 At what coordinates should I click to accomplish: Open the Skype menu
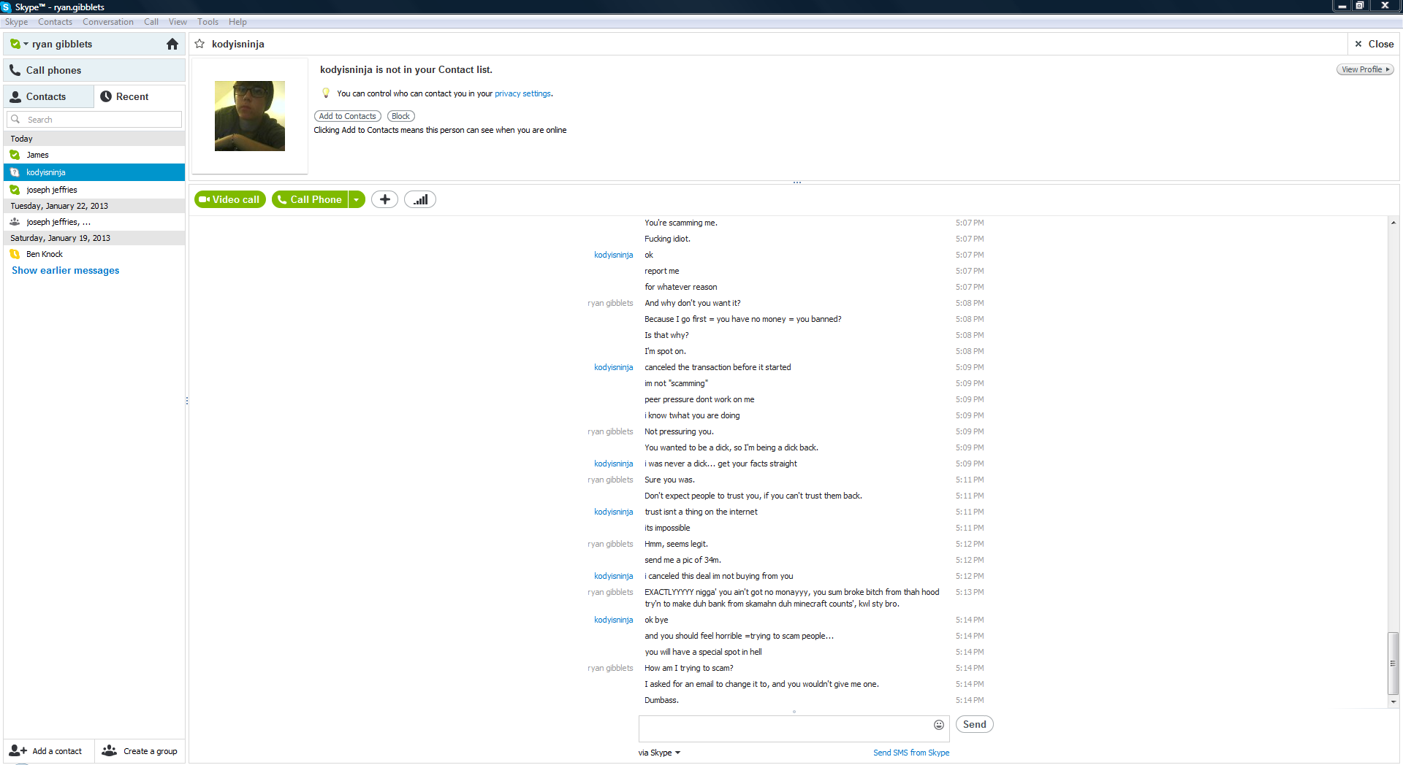pos(16,22)
